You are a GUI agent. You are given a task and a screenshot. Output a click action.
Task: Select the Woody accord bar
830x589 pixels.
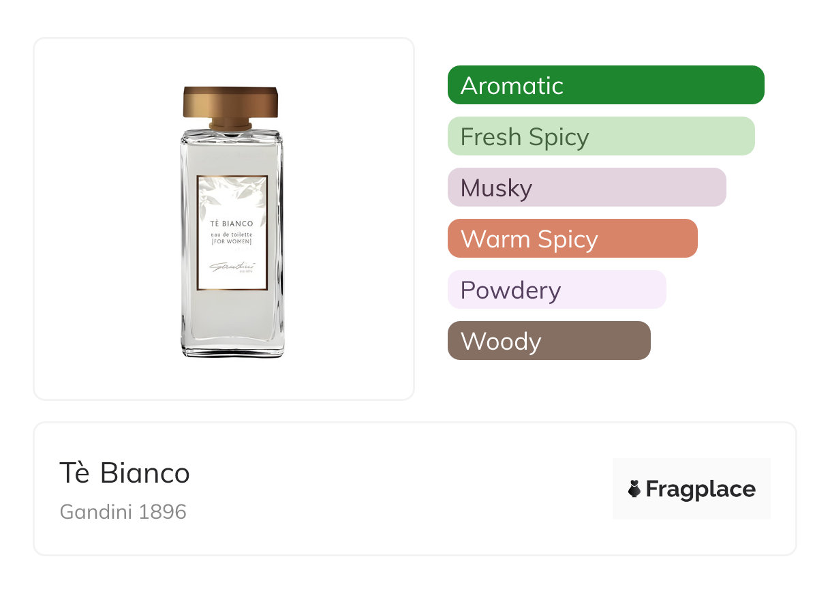(x=549, y=341)
